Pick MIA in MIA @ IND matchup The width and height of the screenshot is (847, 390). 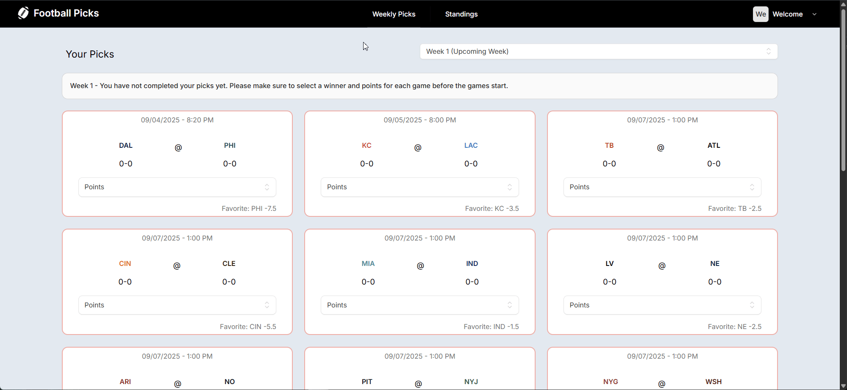[x=368, y=264]
